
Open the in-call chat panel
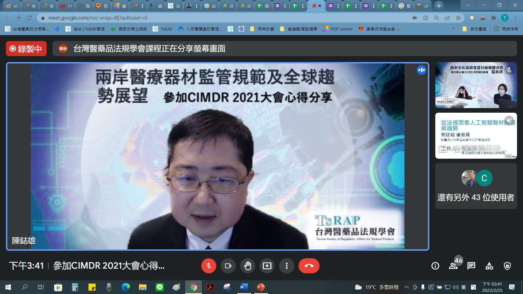pyautogui.click(x=471, y=266)
